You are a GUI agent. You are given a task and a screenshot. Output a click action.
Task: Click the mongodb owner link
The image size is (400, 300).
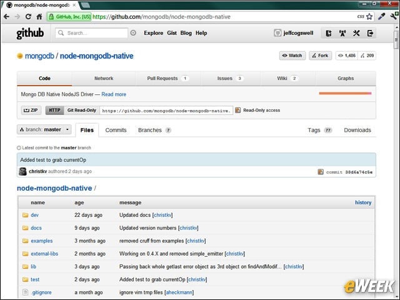coord(39,56)
